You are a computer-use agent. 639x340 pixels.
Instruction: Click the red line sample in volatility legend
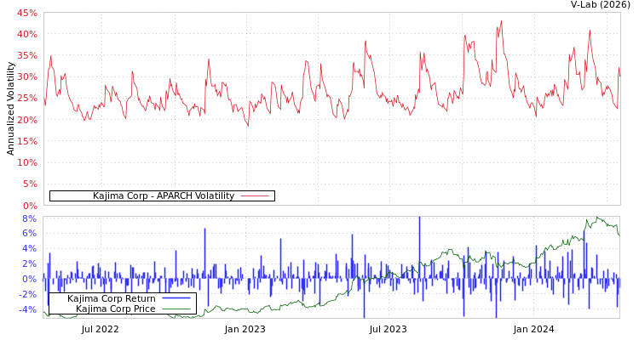tap(255, 196)
